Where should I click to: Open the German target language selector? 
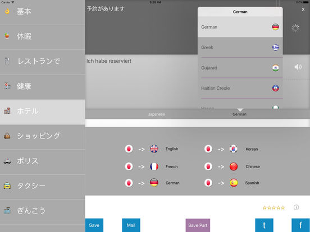[239, 114]
